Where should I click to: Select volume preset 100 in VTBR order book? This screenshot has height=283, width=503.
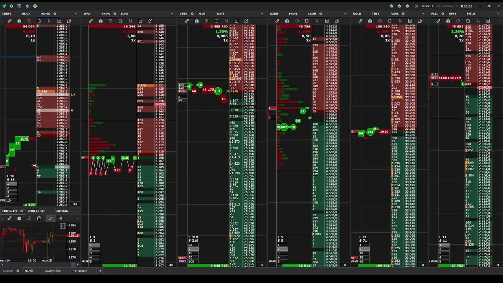pyautogui.click(x=193, y=262)
